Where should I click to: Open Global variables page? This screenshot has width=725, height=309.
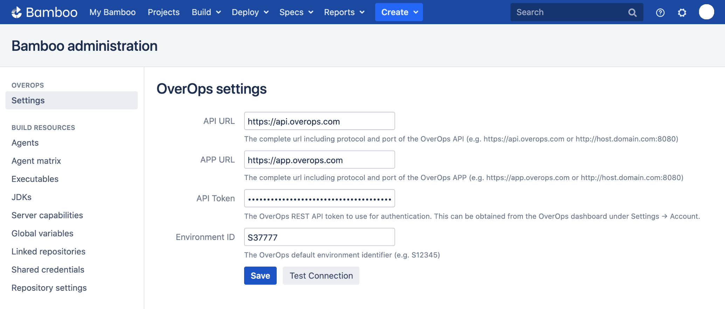point(42,234)
